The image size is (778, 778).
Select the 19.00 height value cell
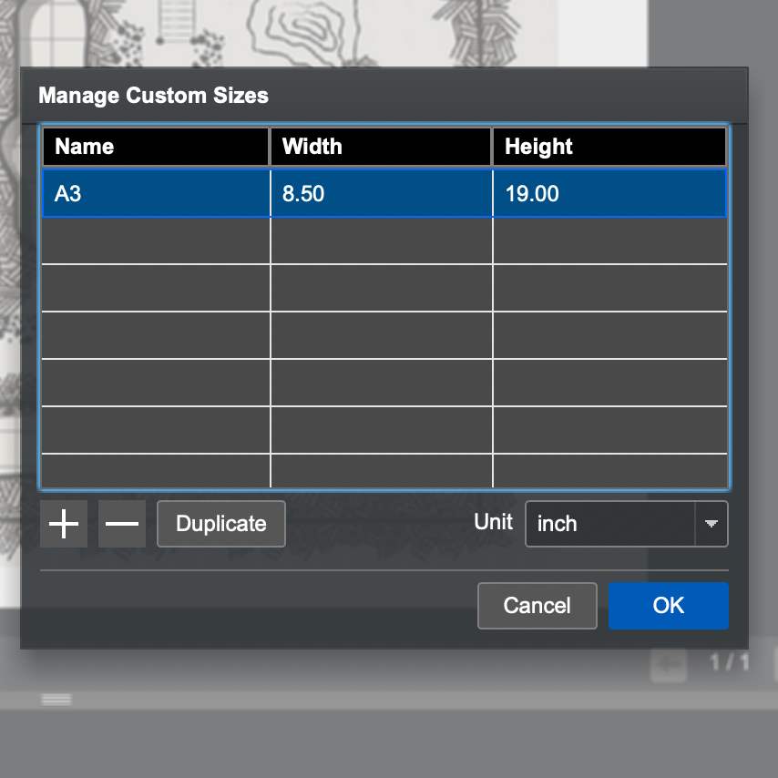609,194
